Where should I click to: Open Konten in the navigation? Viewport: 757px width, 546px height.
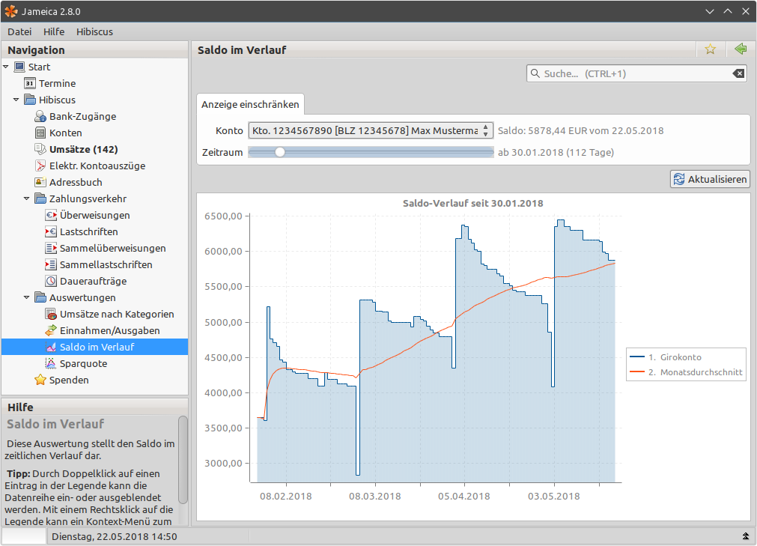(x=66, y=133)
